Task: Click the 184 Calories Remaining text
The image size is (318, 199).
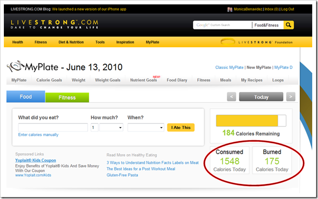Action: [251, 133]
